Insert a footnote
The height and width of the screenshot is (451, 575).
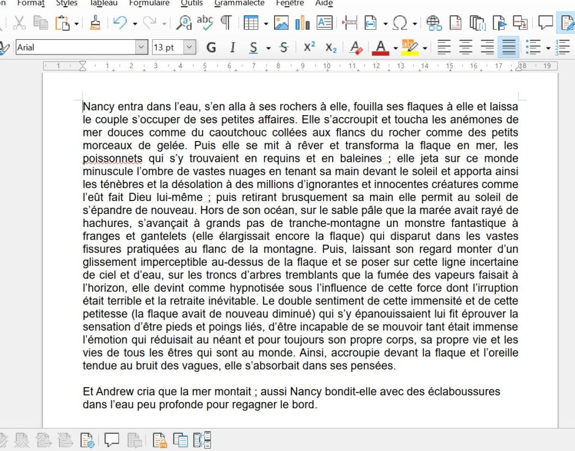point(455,23)
